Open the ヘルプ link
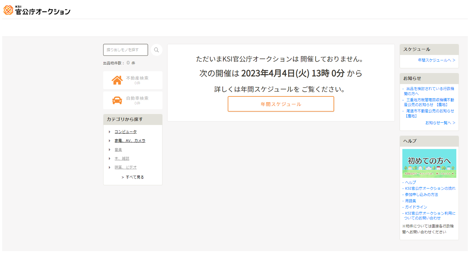This screenshot has height=254, width=470. 409,182
